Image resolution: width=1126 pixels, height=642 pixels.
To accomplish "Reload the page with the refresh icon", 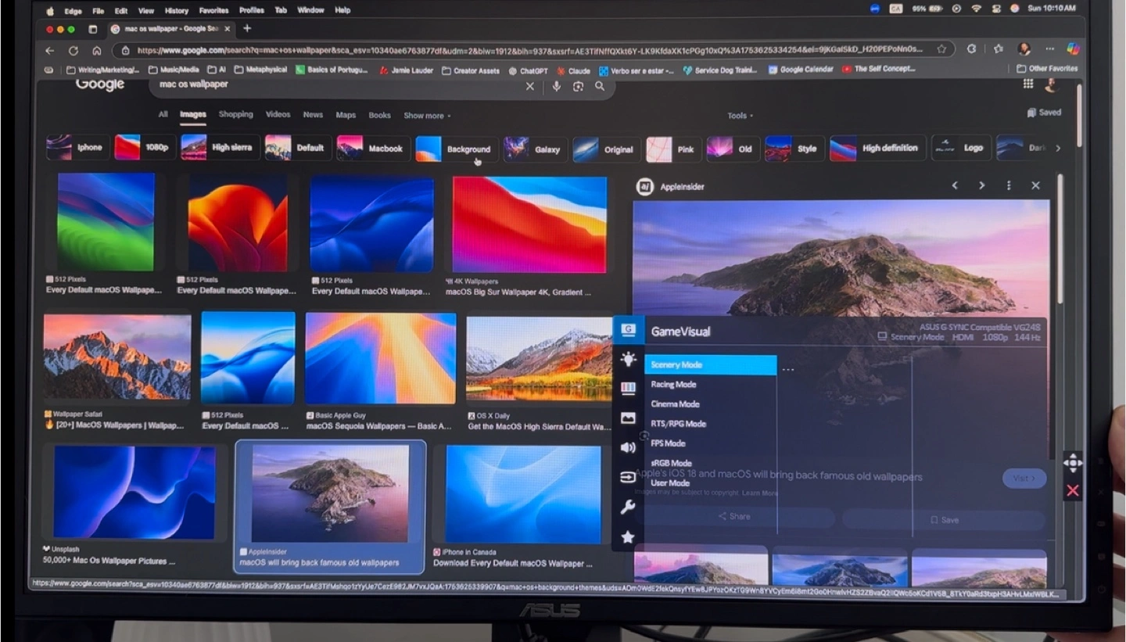I will 73,50.
